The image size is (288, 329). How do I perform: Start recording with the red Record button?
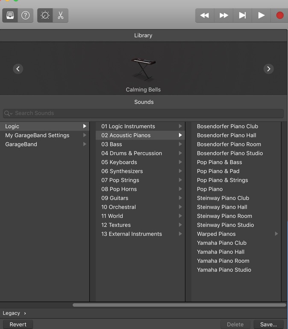[280, 15]
